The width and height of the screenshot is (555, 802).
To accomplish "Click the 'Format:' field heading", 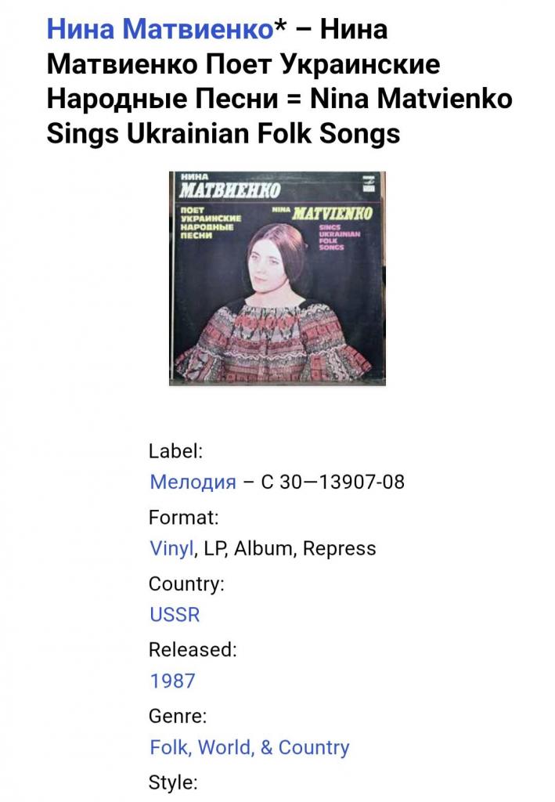I will pyautogui.click(x=183, y=518).
